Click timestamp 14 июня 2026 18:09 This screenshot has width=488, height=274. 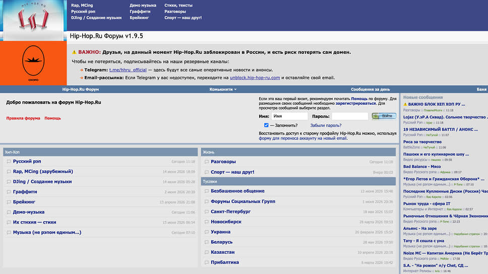click(x=178, y=172)
